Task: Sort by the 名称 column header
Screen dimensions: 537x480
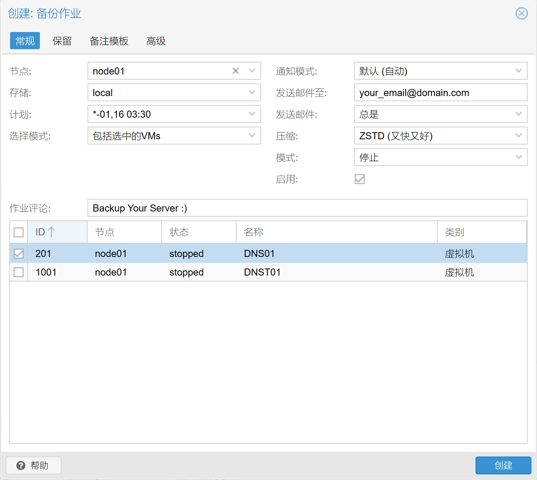Action: 337,232
